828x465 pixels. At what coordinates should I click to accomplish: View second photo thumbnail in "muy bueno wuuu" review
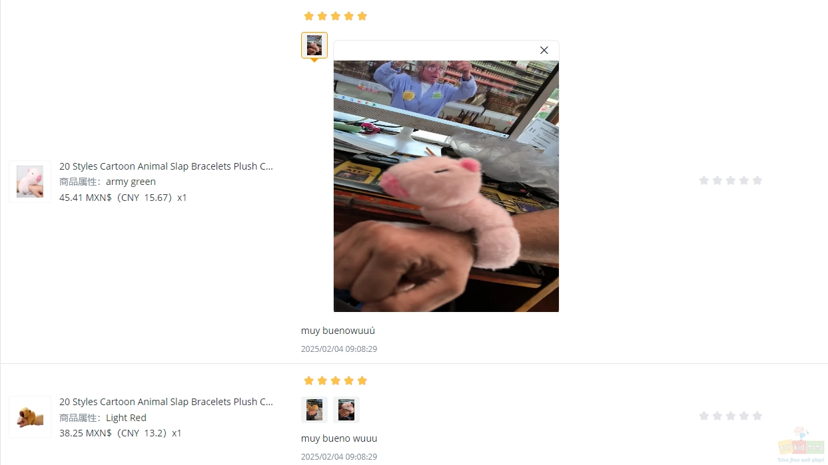point(346,410)
